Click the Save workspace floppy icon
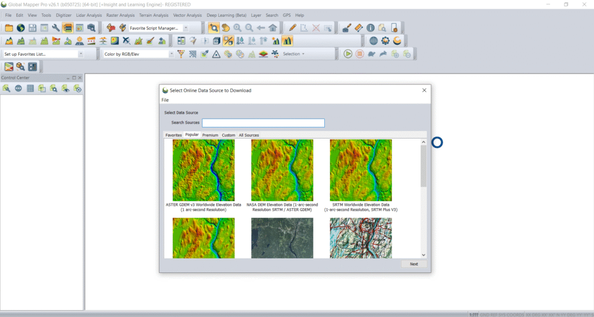Viewport: 594px width, 317px height. (32, 28)
